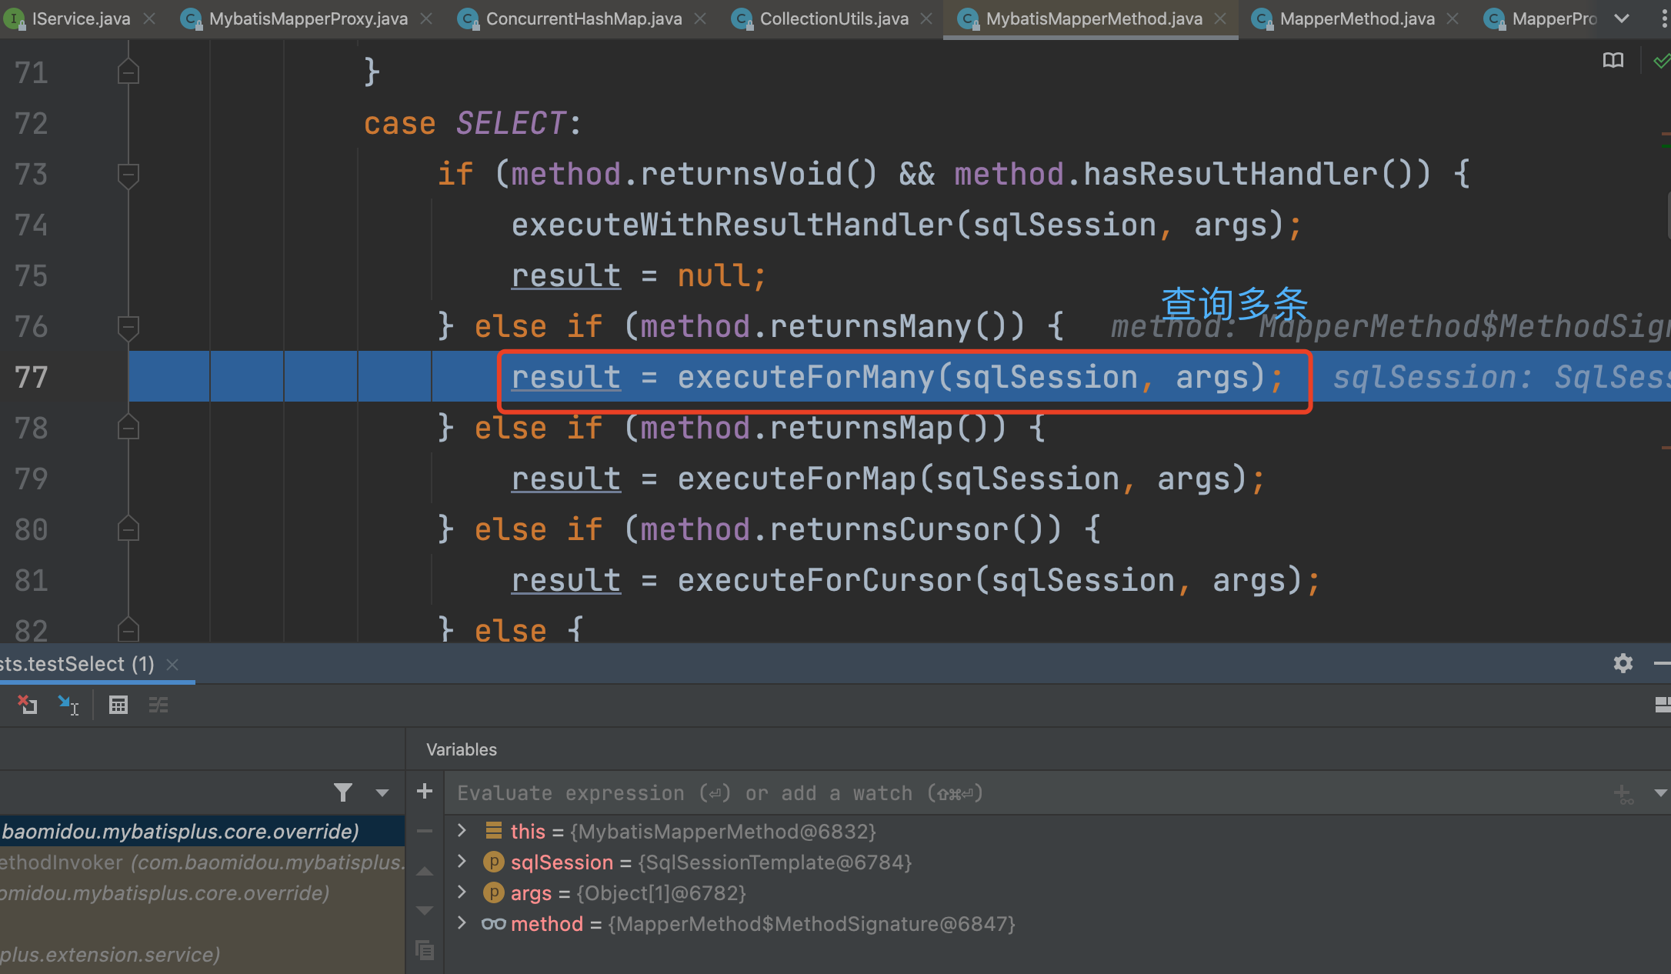Click the Run to Cursor icon
Viewport: 1671px width, 974px height.
68,704
